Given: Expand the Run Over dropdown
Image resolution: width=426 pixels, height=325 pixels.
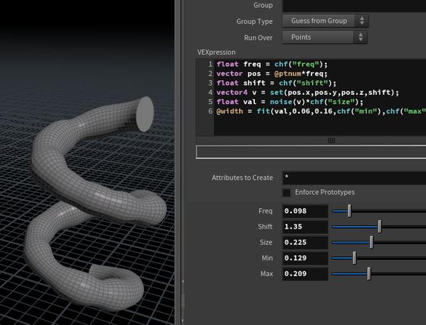Looking at the screenshot, I should 324,37.
